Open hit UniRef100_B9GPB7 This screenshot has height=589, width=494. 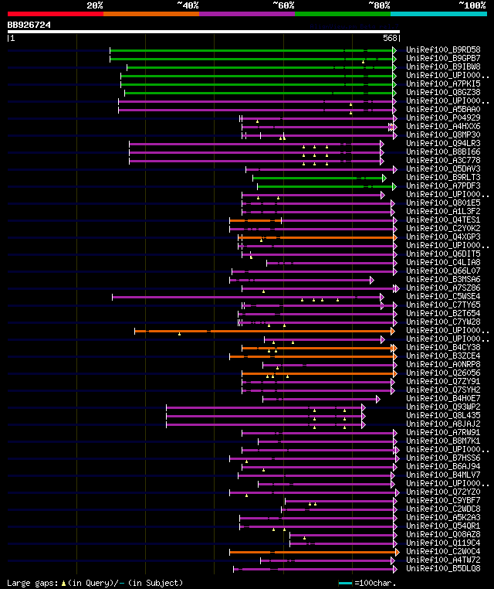(x=443, y=58)
